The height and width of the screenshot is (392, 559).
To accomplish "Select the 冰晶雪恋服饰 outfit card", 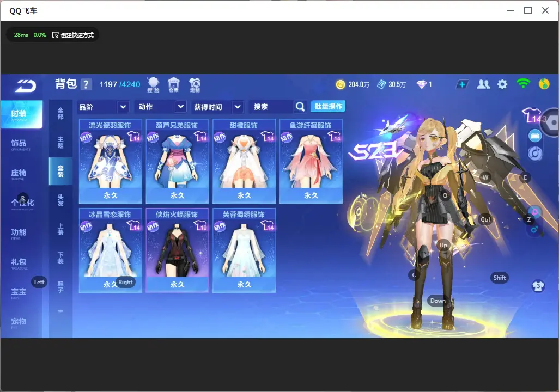I will coord(111,250).
